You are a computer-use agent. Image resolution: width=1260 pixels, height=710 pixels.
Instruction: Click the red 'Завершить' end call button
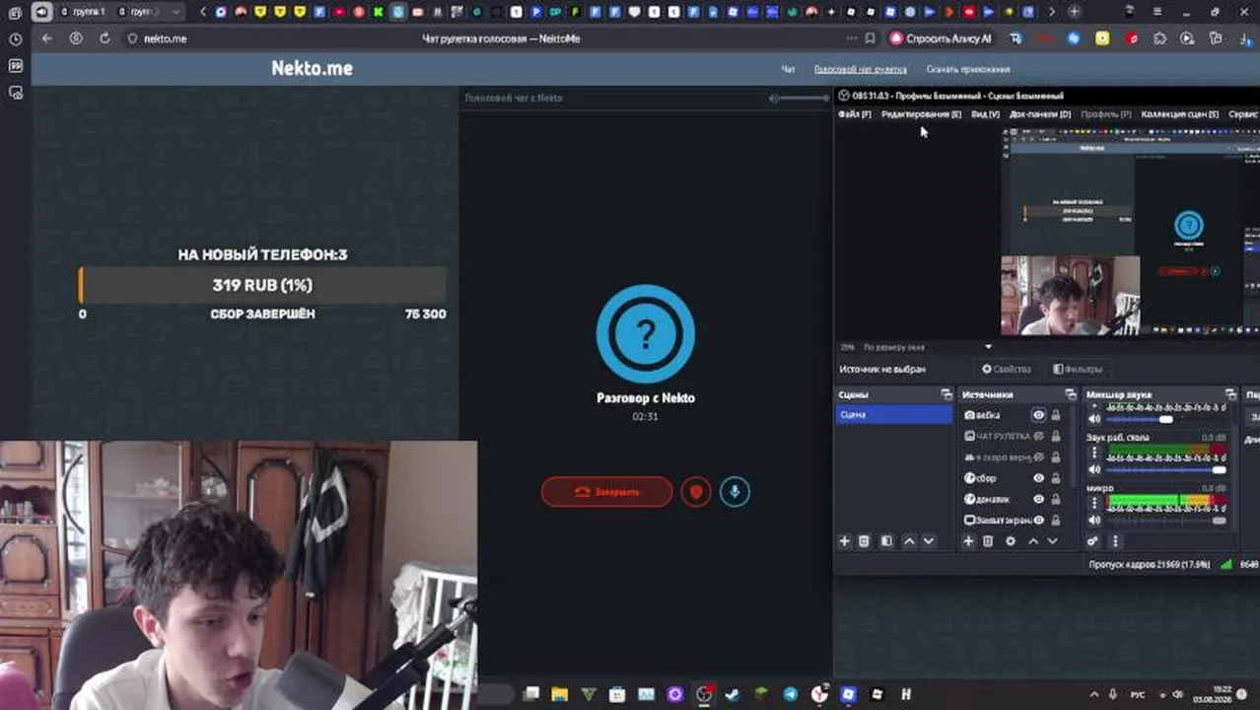click(606, 491)
